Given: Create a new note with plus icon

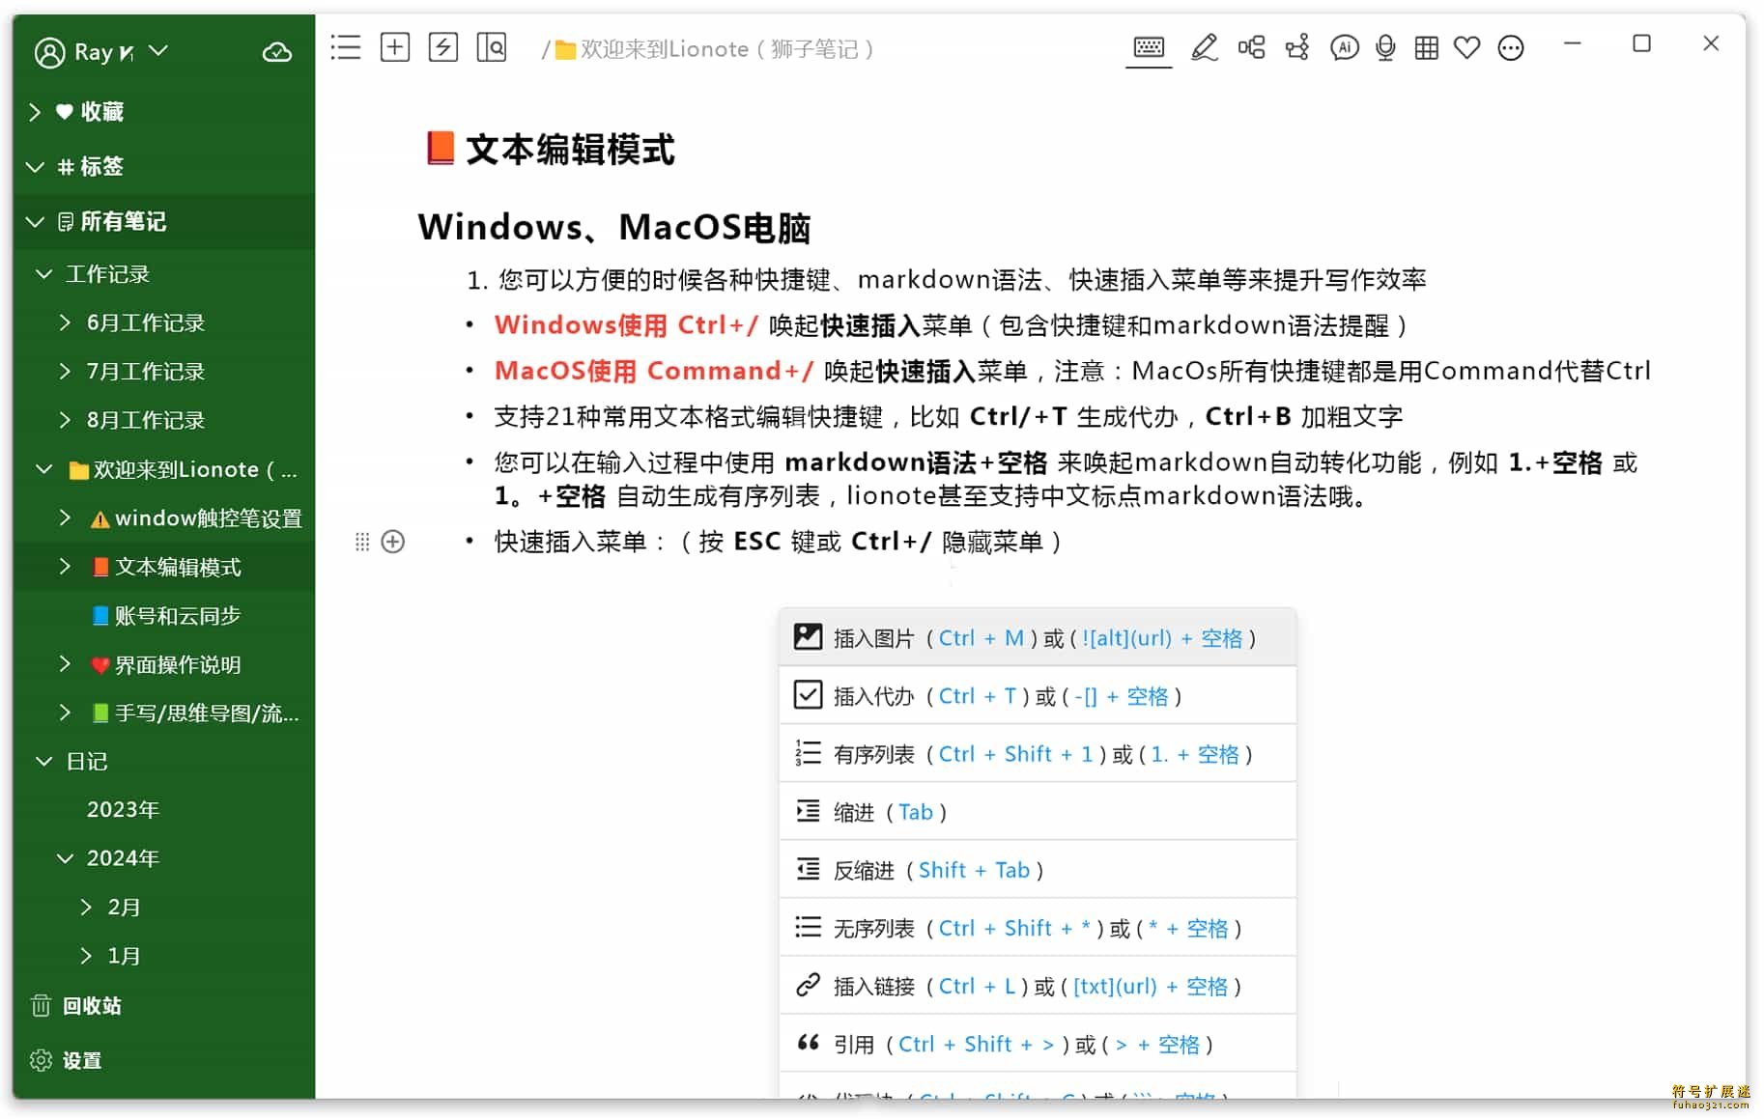Looking at the screenshot, I should pyautogui.click(x=394, y=47).
